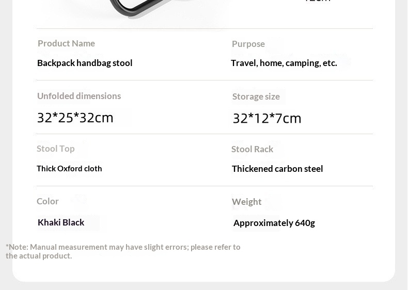Image resolution: width=408 pixels, height=290 pixels.
Task: Select the 'Approximately 640g' weight value
Action: (x=274, y=223)
